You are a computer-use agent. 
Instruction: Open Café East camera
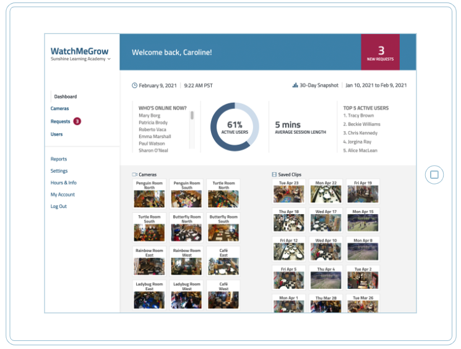223,262
